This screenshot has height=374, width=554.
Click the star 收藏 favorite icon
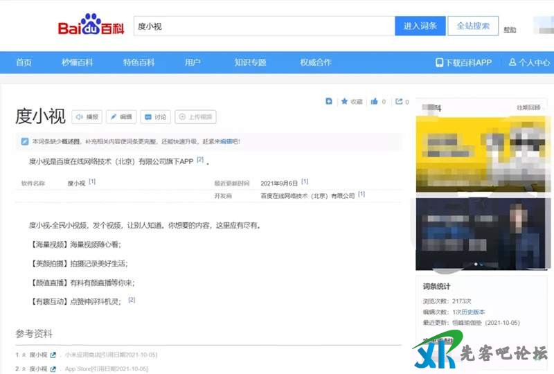click(x=345, y=102)
